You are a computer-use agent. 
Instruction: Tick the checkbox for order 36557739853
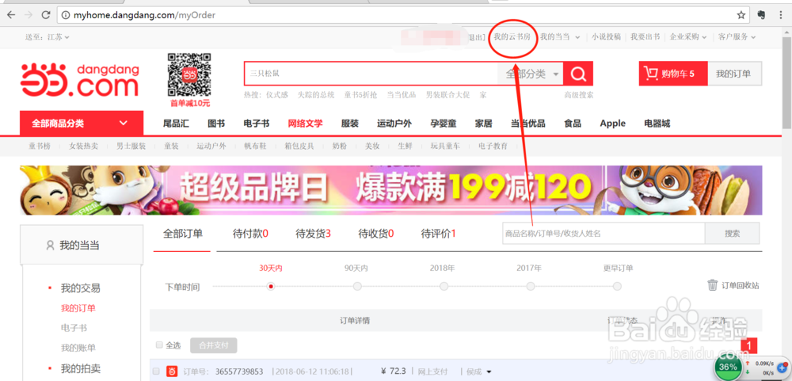coord(156,371)
